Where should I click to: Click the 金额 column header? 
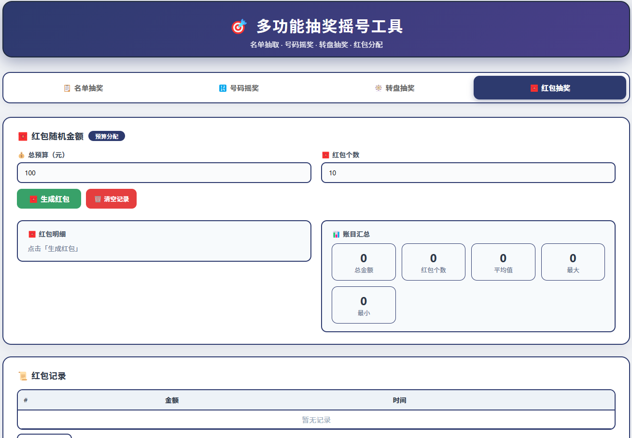(x=172, y=400)
